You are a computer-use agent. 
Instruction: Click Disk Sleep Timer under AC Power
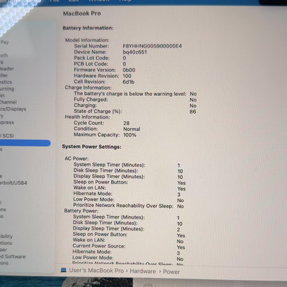106,170
